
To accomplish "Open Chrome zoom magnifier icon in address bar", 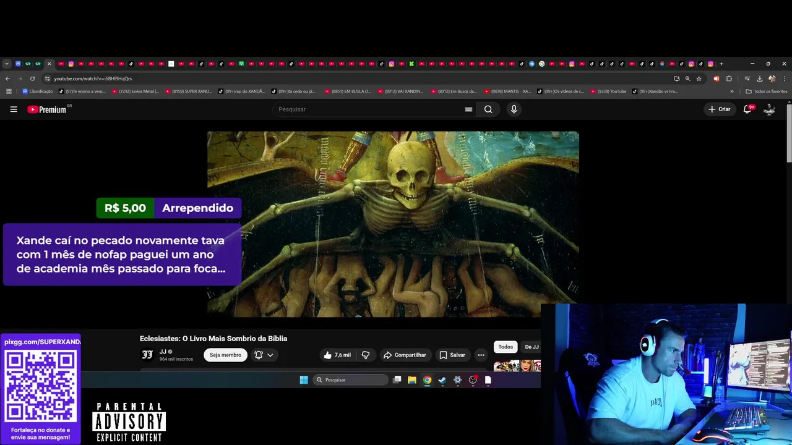I will click(x=687, y=78).
